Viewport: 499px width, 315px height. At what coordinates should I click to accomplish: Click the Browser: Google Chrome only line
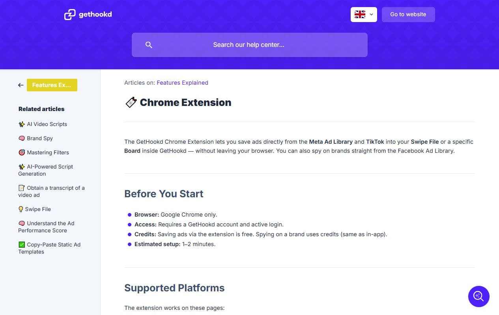pyautogui.click(x=176, y=215)
